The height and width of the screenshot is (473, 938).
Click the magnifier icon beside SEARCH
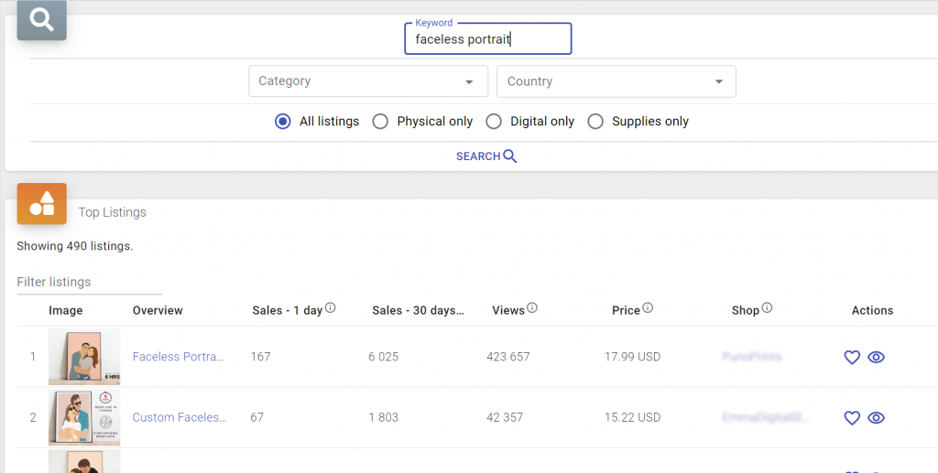click(509, 156)
